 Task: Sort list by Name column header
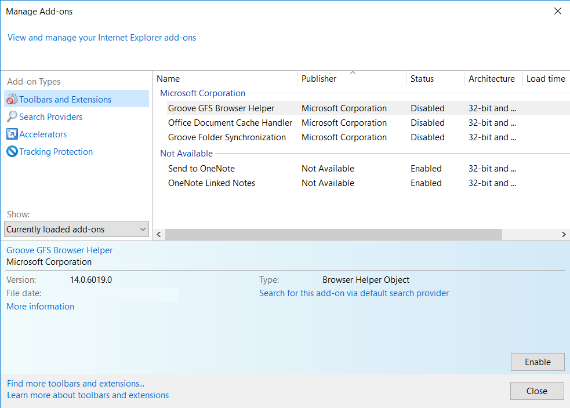tap(168, 79)
